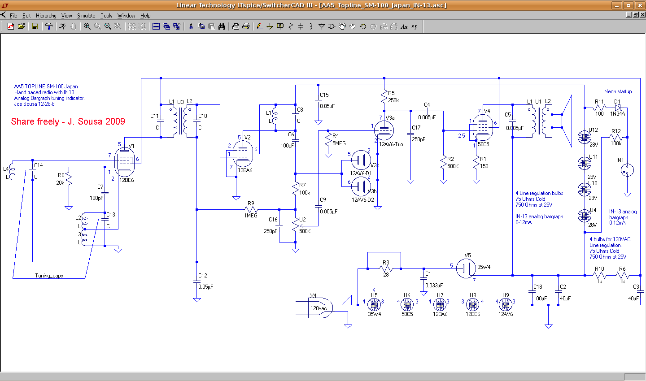Select the Cut scissors tool
This screenshot has width=646, height=381.
click(x=191, y=26)
